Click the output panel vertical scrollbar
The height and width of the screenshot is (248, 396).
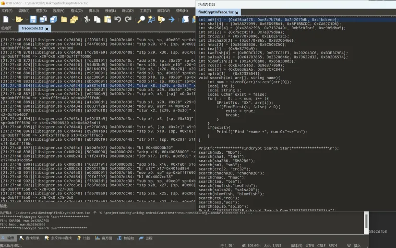366,220
